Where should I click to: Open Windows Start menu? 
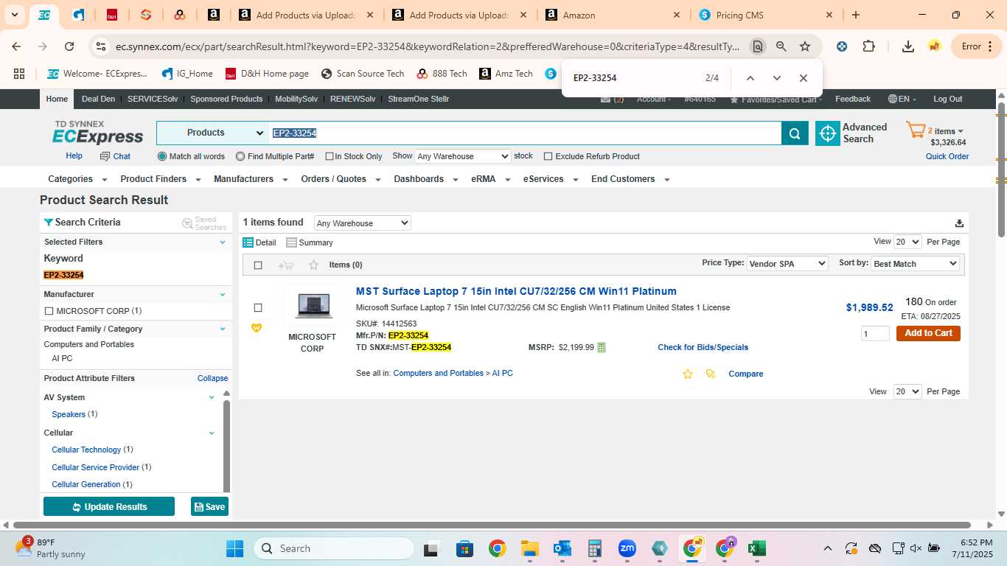coord(234,548)
